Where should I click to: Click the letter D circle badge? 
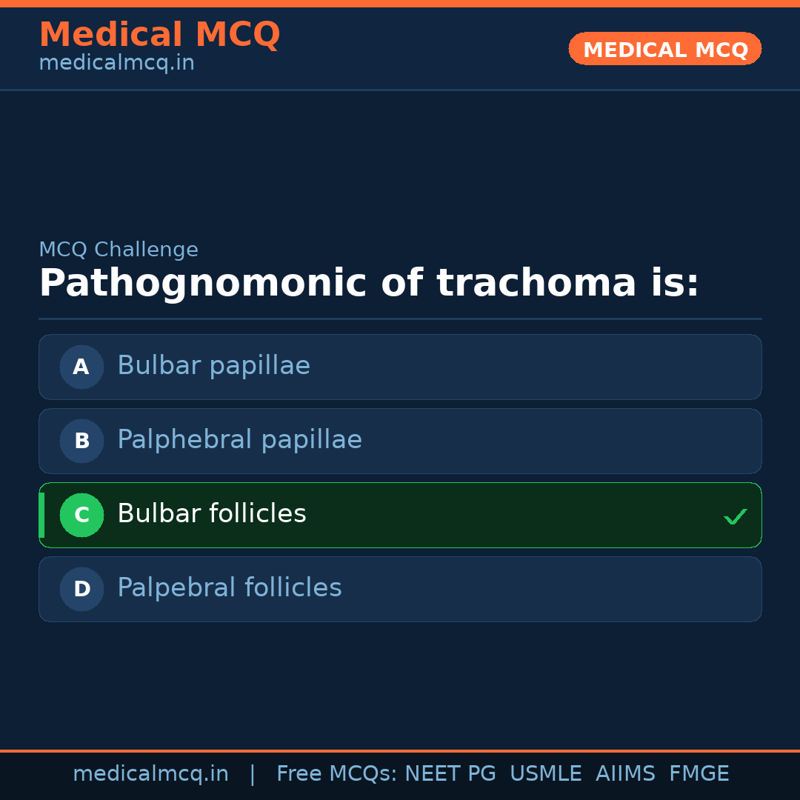81,589
